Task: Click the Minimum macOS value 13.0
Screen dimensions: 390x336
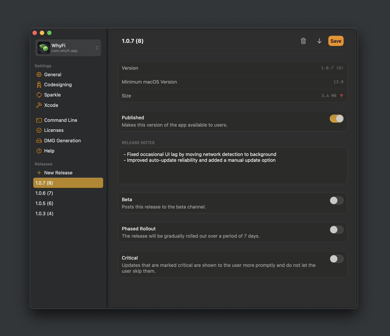Action: pos(338,82)
